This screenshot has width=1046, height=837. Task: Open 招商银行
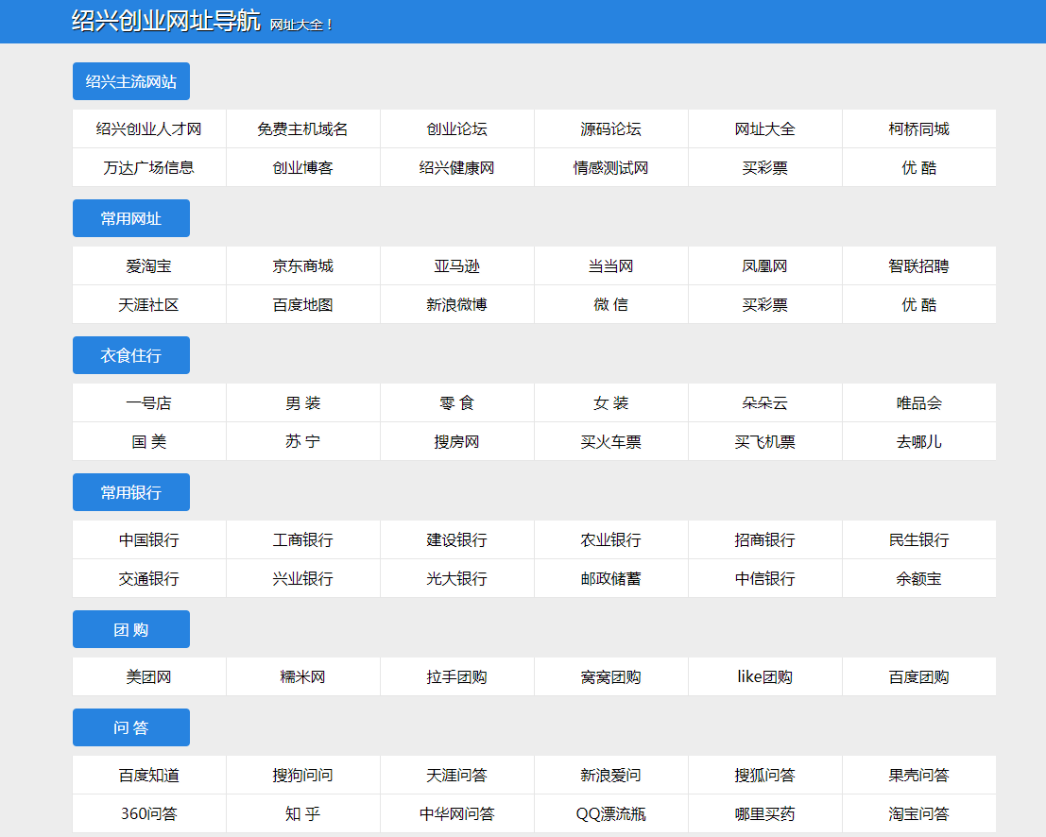coord(765,540)
